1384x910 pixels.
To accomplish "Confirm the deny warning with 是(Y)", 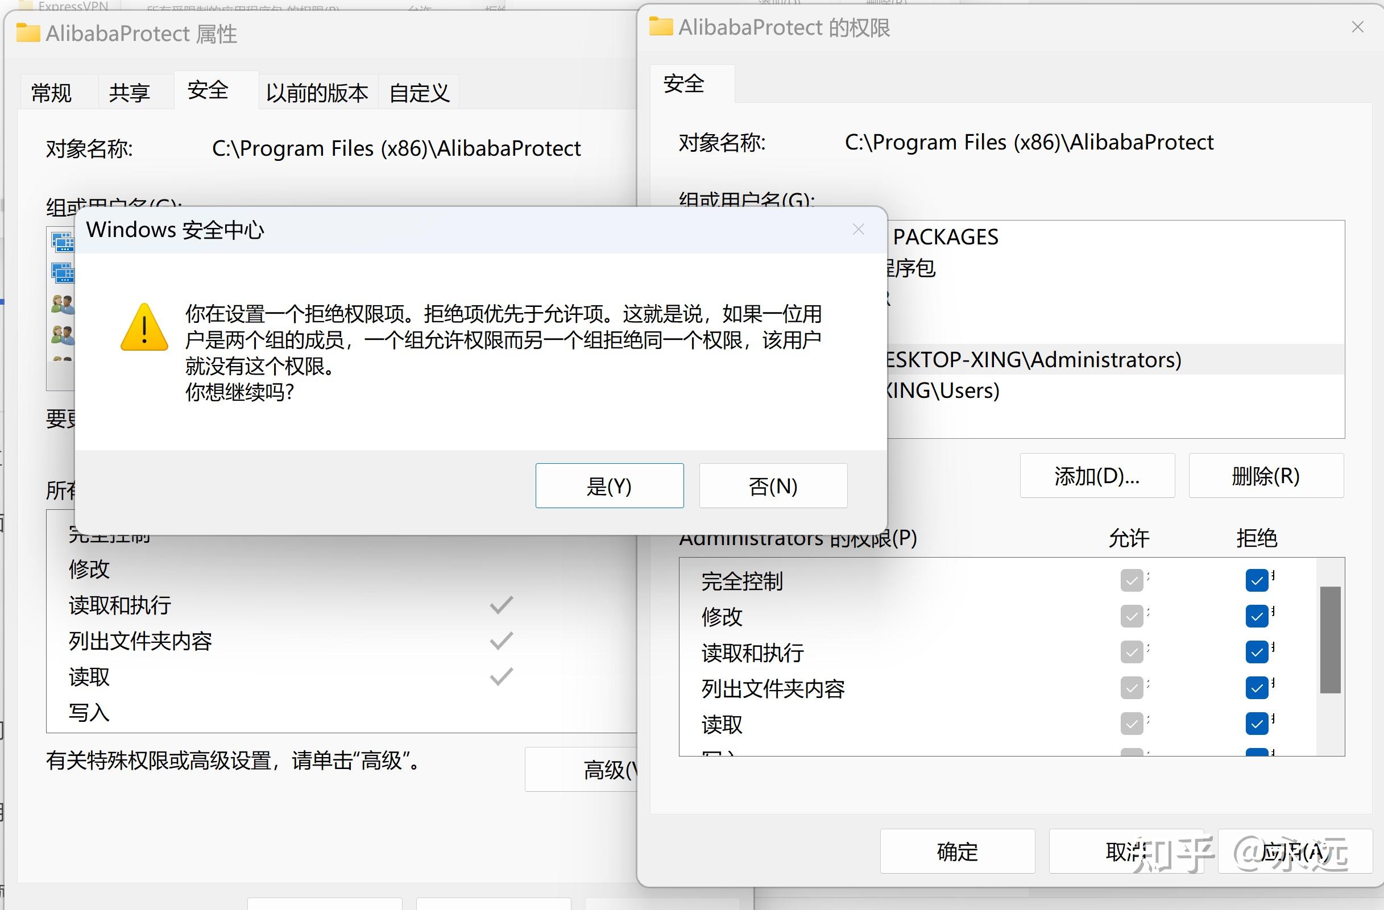I will coord(609,485).
